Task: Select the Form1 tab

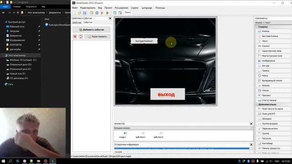Action: click(x=128, y=12)
